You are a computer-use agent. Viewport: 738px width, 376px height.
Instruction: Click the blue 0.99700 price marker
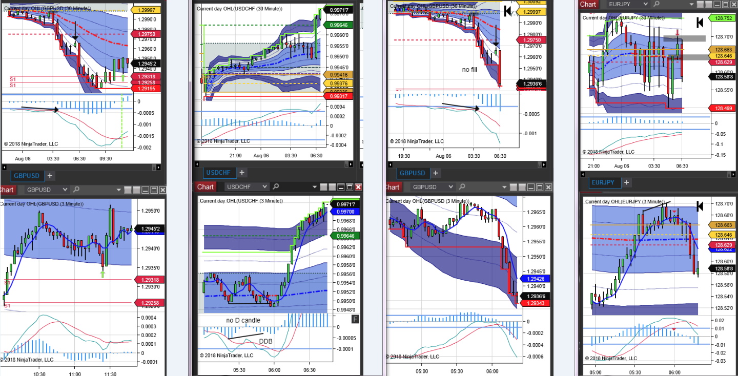(345, 211)
